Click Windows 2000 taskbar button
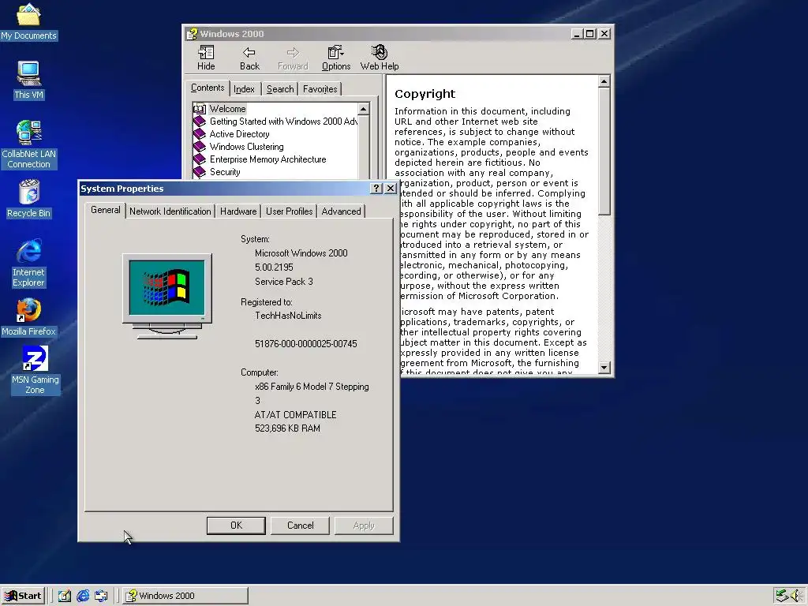Viewport: 808px width, 606px height. click(185, 596)
